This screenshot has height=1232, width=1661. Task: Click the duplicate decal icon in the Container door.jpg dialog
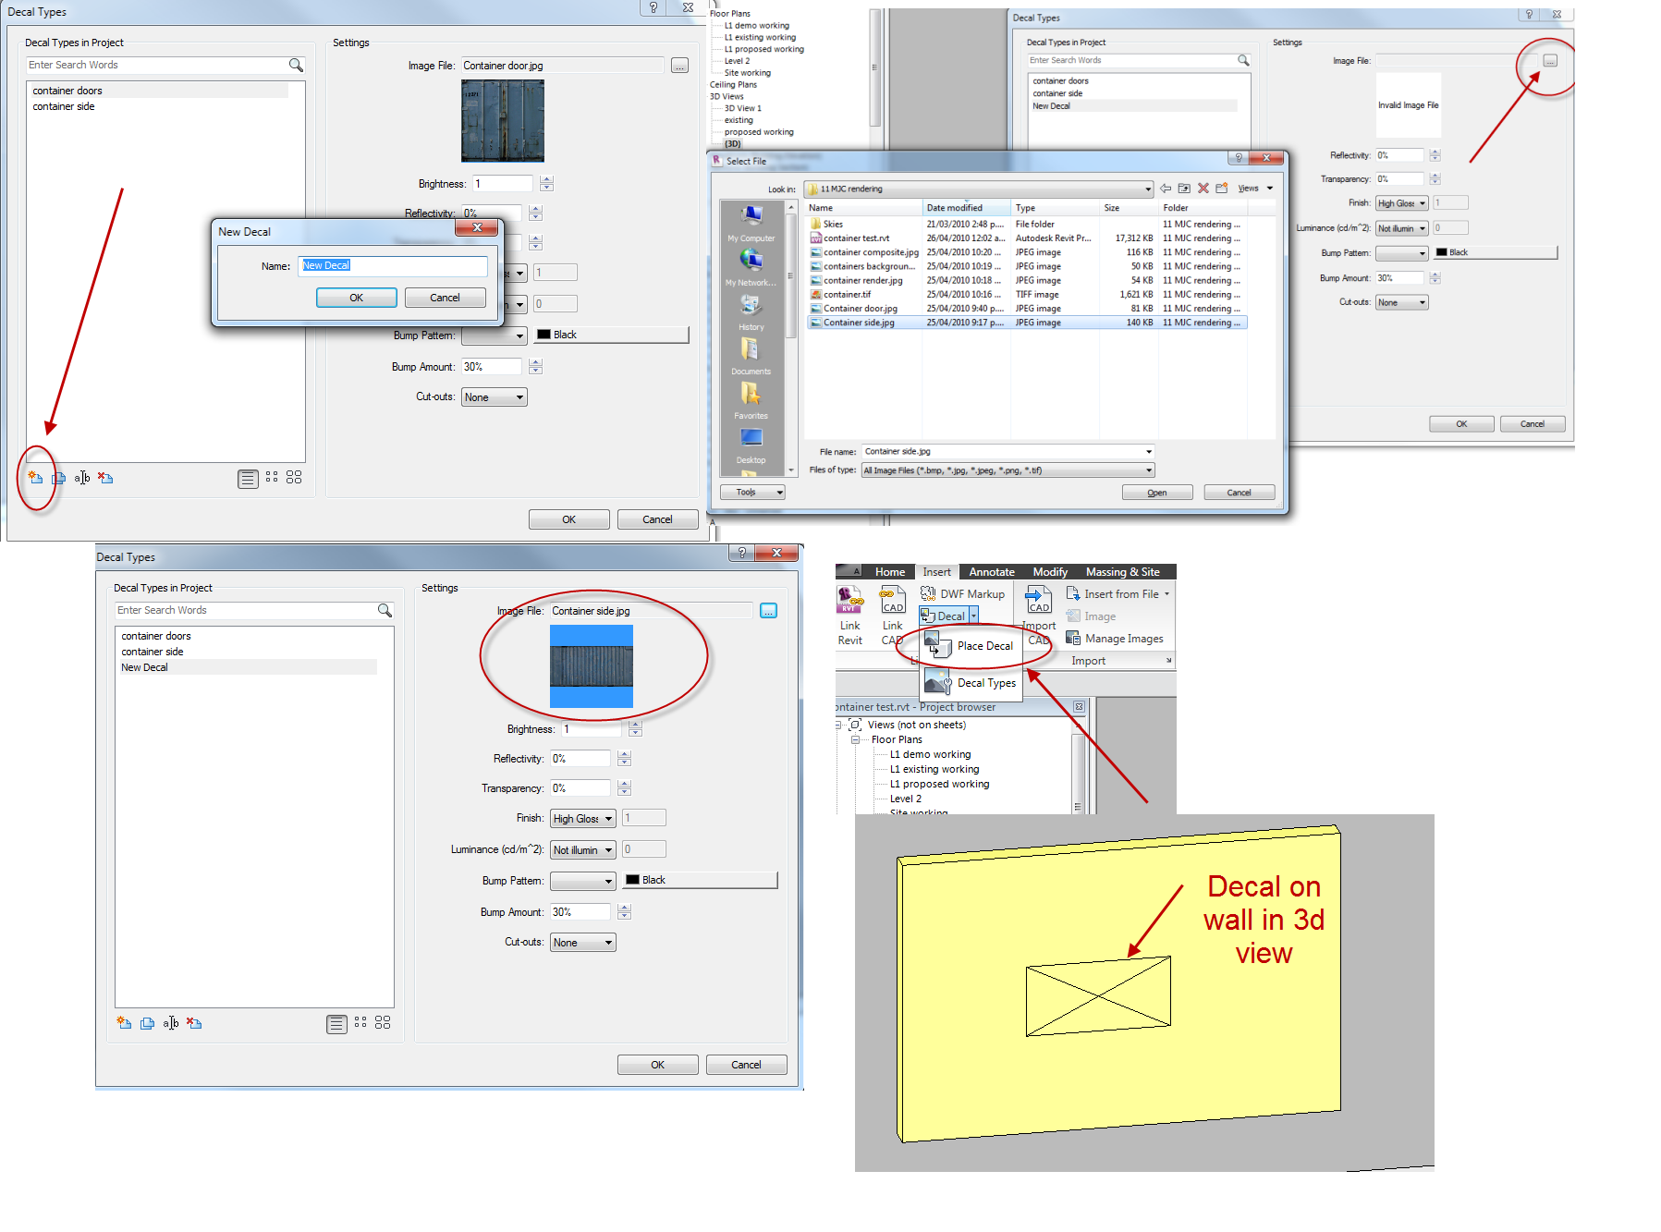pyautogui.click(x=58, y=478)
